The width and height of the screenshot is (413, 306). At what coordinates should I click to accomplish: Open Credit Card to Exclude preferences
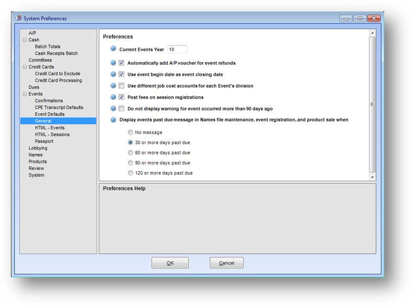point(57,74)
